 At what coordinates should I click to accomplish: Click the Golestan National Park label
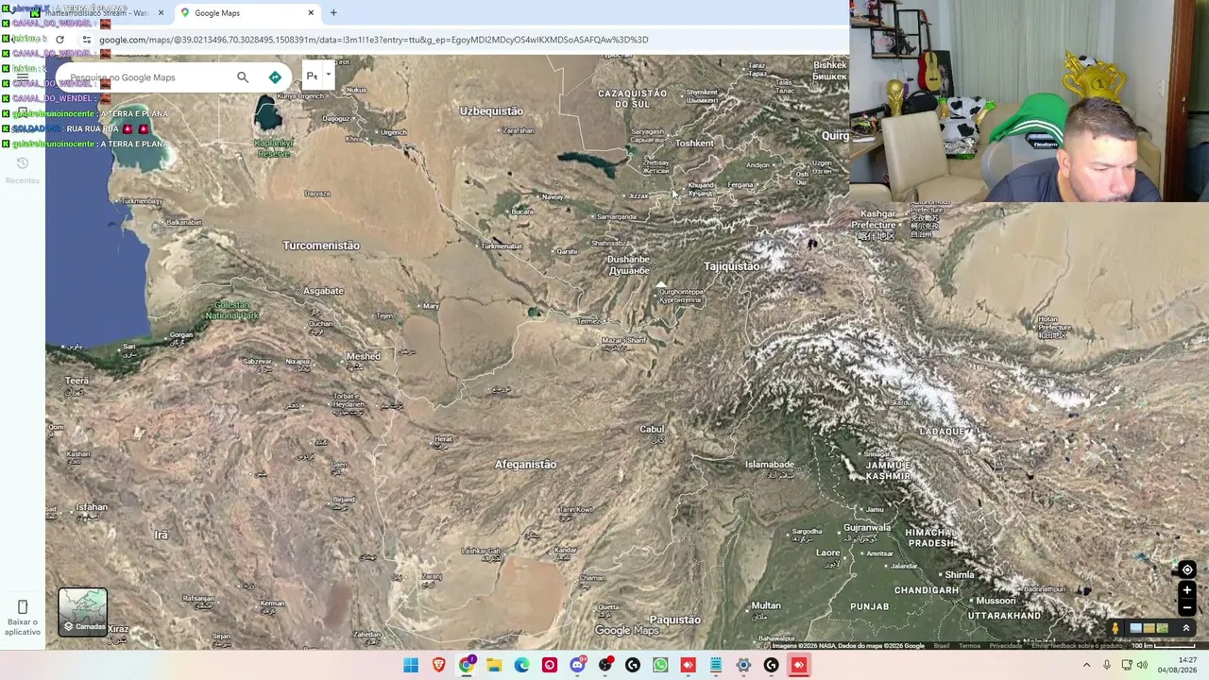[232, 310]
